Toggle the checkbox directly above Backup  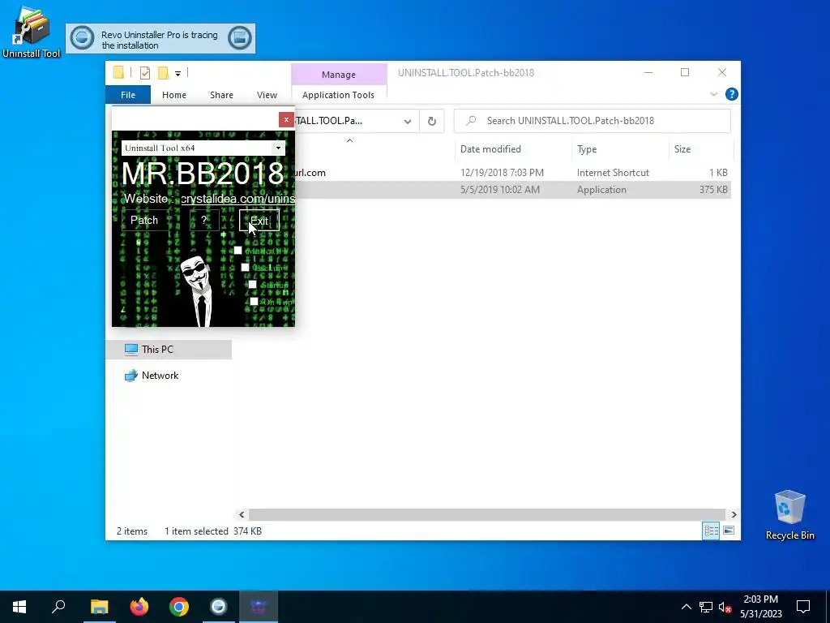click(237, 251)
